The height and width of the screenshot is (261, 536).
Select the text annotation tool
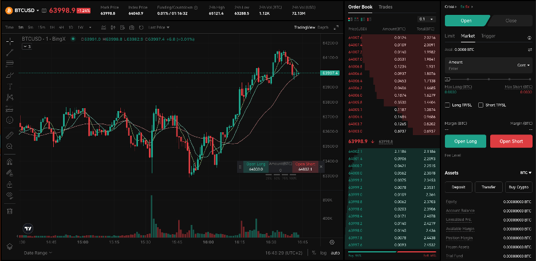point(10,86)
